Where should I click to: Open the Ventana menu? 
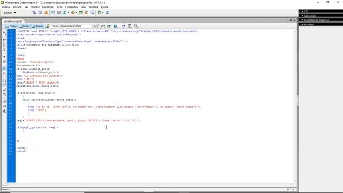93,7
